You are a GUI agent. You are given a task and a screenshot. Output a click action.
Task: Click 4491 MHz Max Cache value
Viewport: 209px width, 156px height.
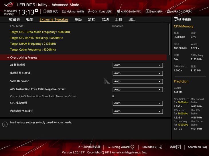(196, 129)
